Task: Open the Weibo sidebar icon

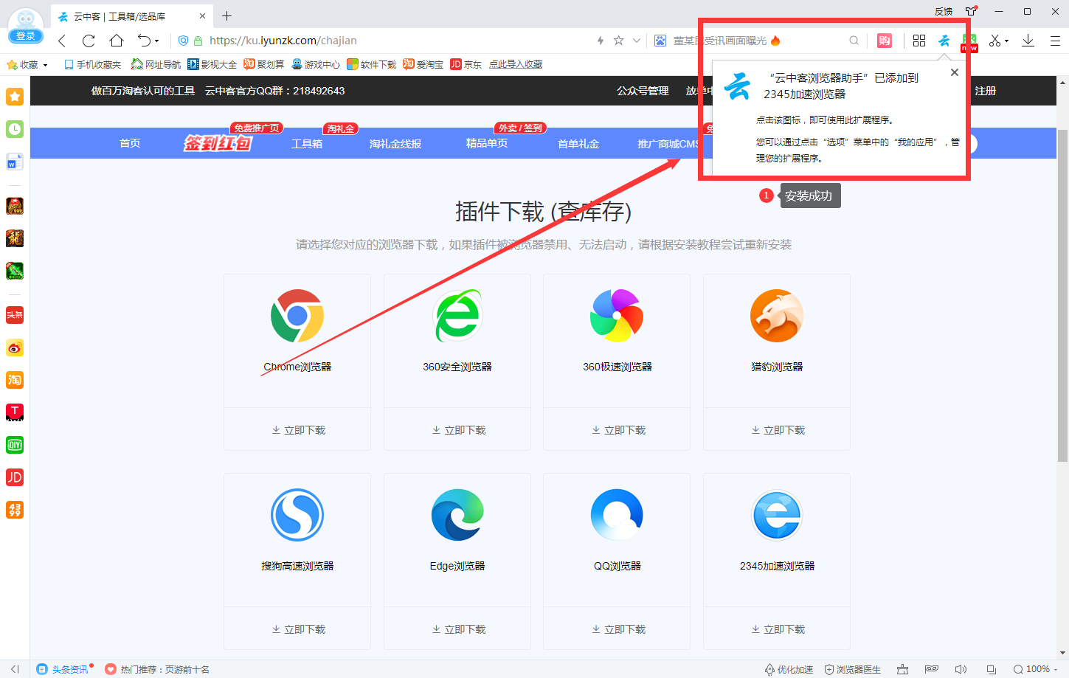Action: click(15, 347)
